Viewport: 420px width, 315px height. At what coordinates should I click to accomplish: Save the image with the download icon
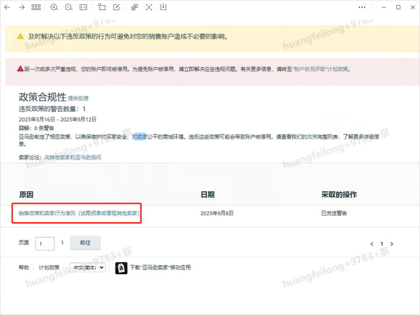point(163,7)
